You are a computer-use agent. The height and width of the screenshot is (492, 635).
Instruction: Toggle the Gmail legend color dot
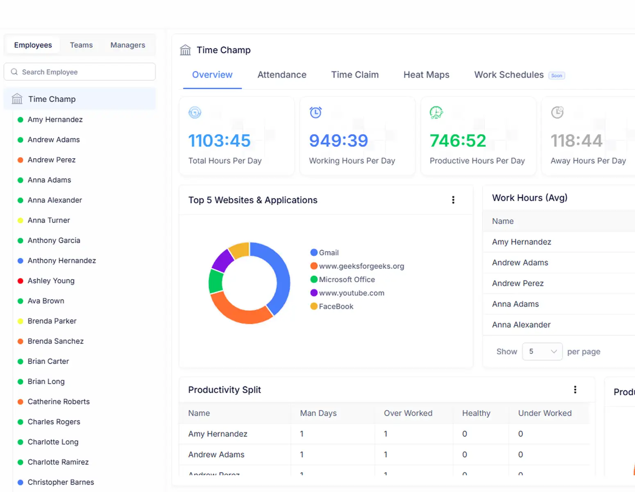(x=314, y=253)
